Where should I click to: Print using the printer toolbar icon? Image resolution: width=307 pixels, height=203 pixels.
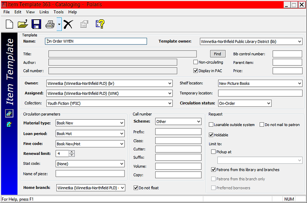(x=50, y=24)
